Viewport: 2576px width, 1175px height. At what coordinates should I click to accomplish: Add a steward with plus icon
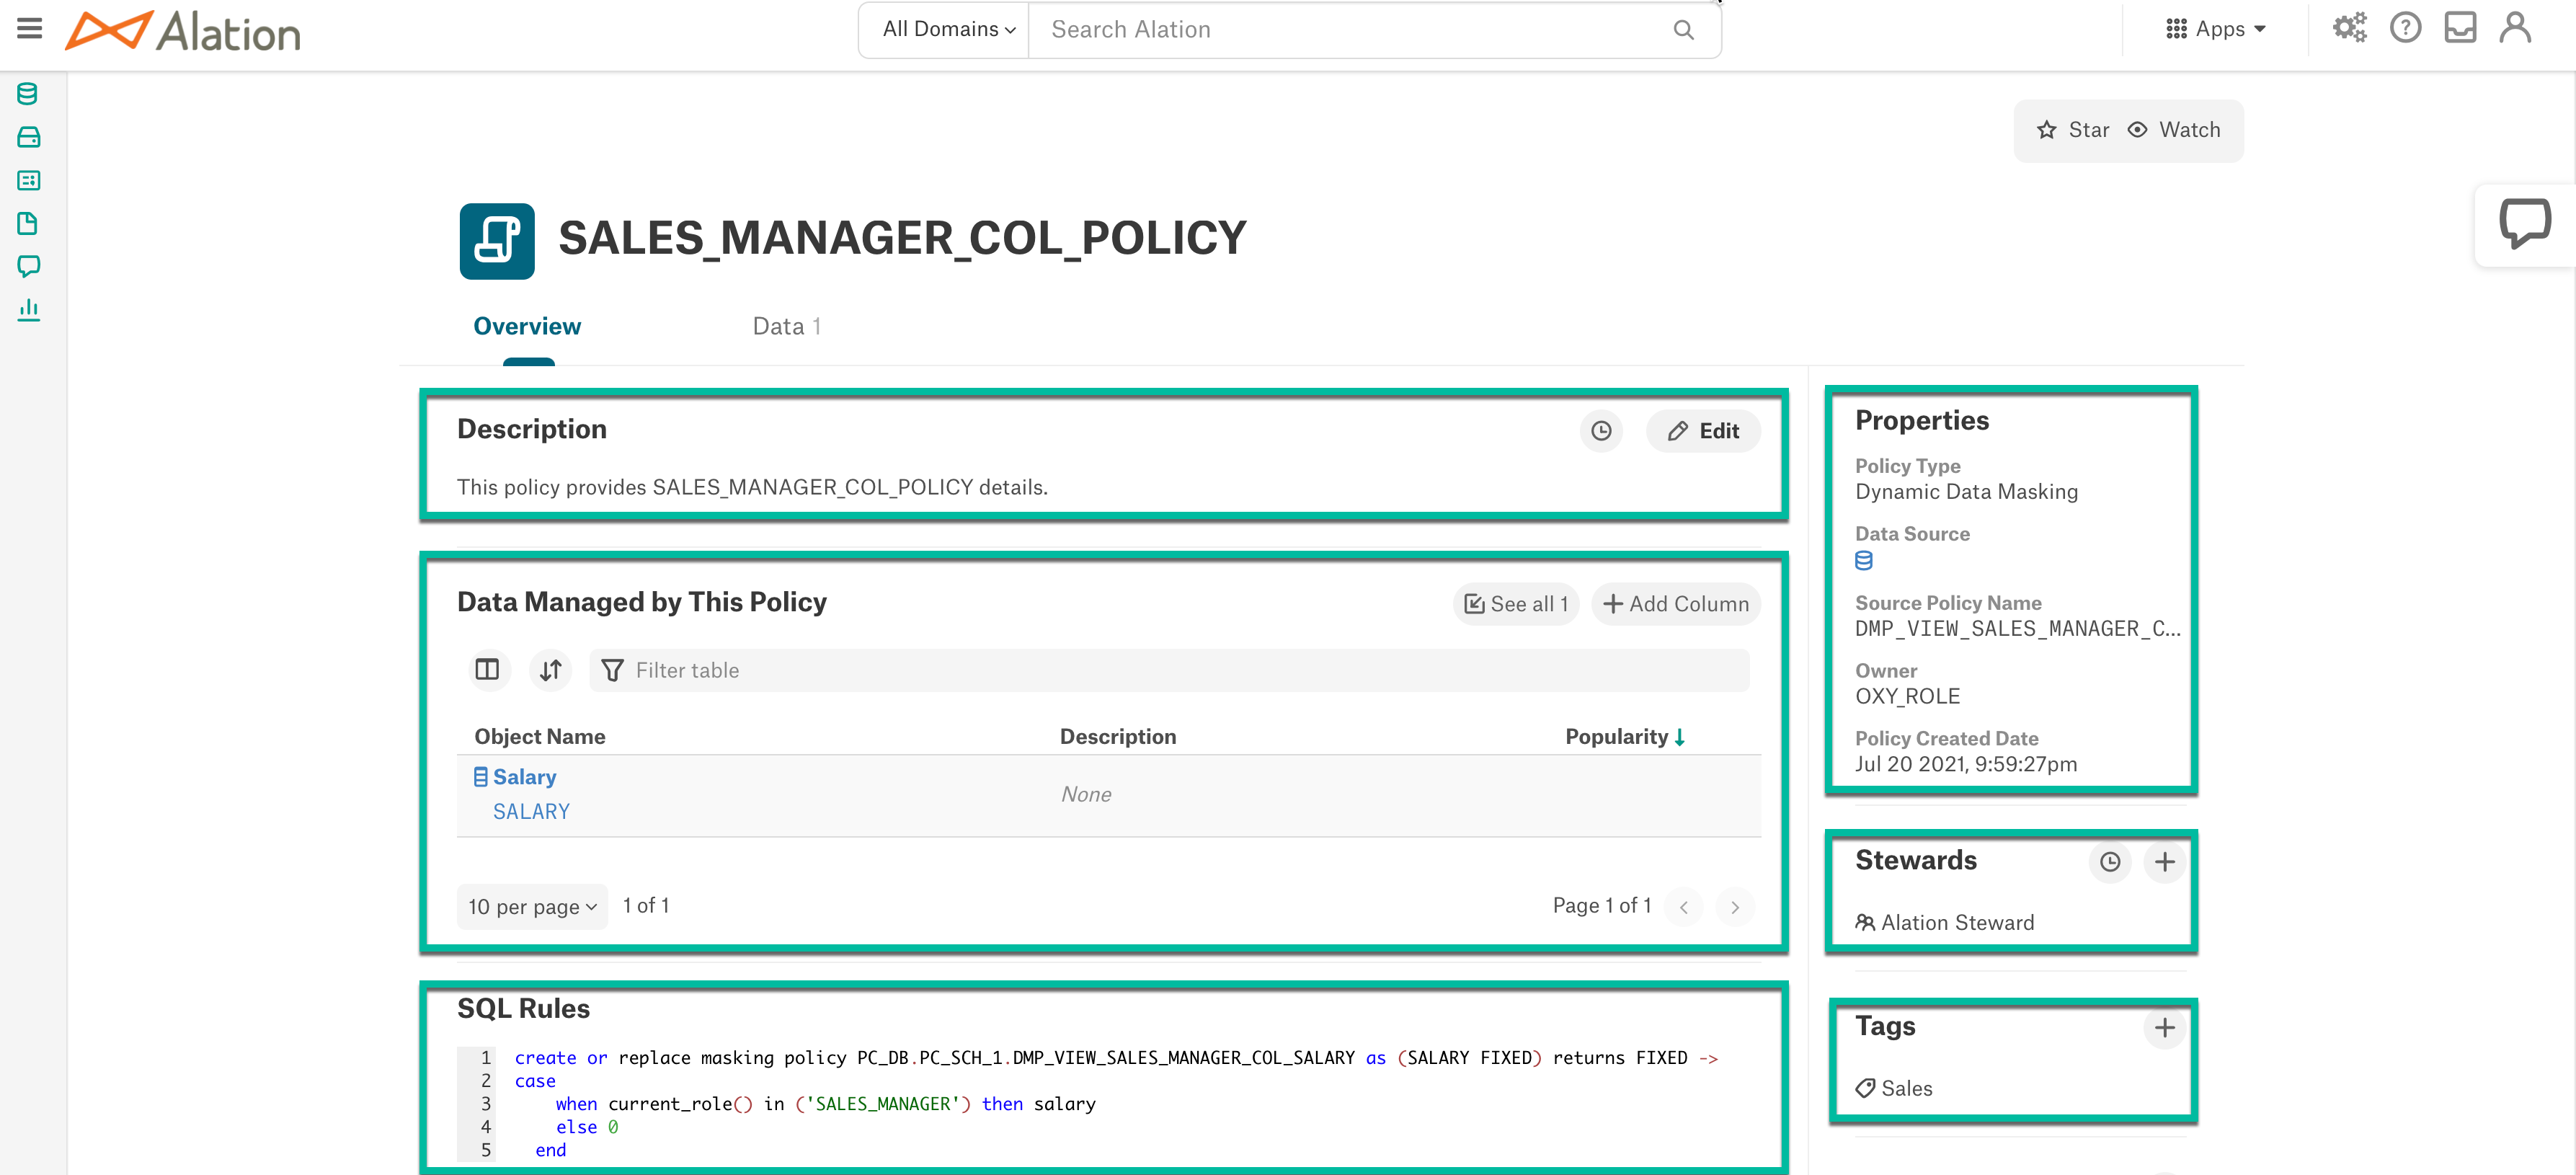point(2164,862)
